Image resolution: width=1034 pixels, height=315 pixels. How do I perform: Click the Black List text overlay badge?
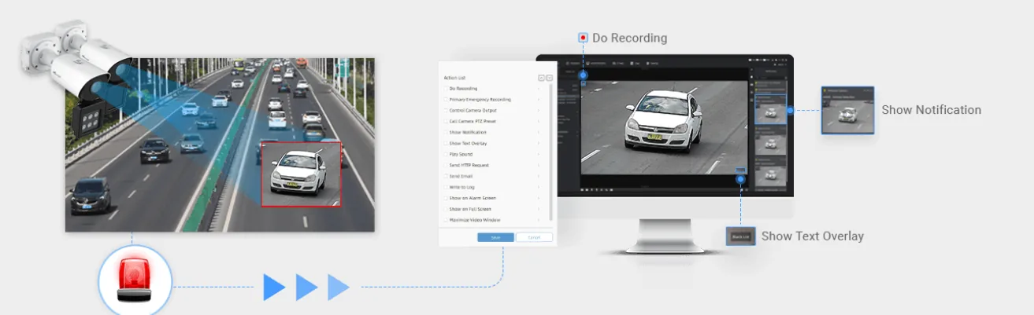pos(741,236)
